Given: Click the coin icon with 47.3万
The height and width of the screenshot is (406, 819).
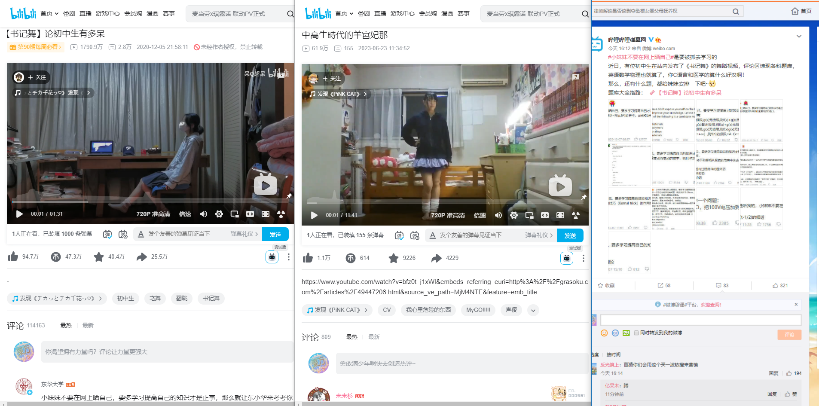Looking at the screenshot, I should point(56,257).
